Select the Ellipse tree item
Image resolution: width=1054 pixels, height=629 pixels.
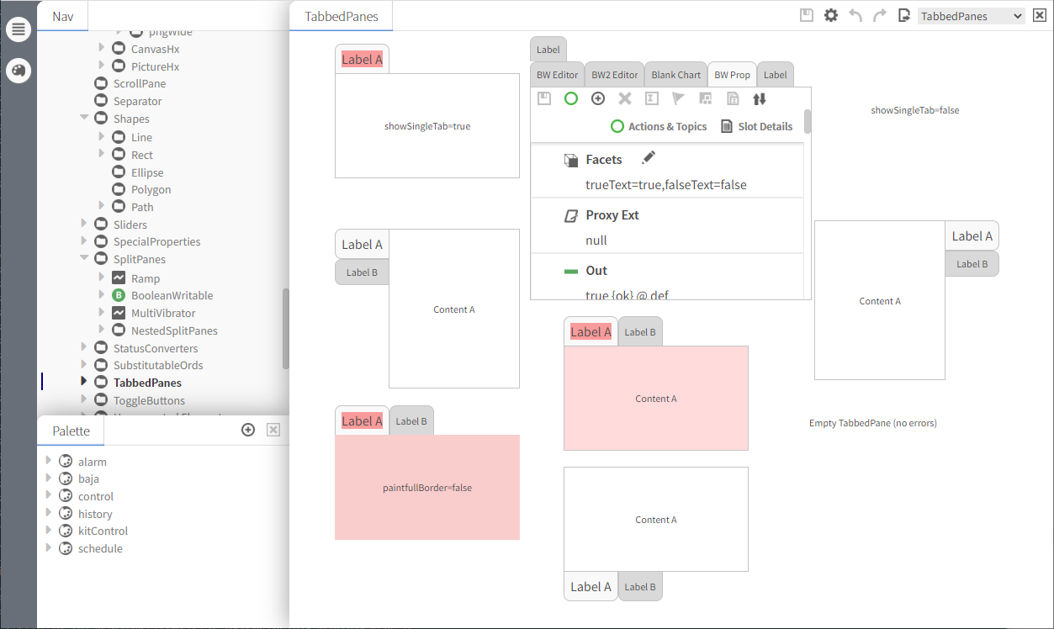point(147,172)
